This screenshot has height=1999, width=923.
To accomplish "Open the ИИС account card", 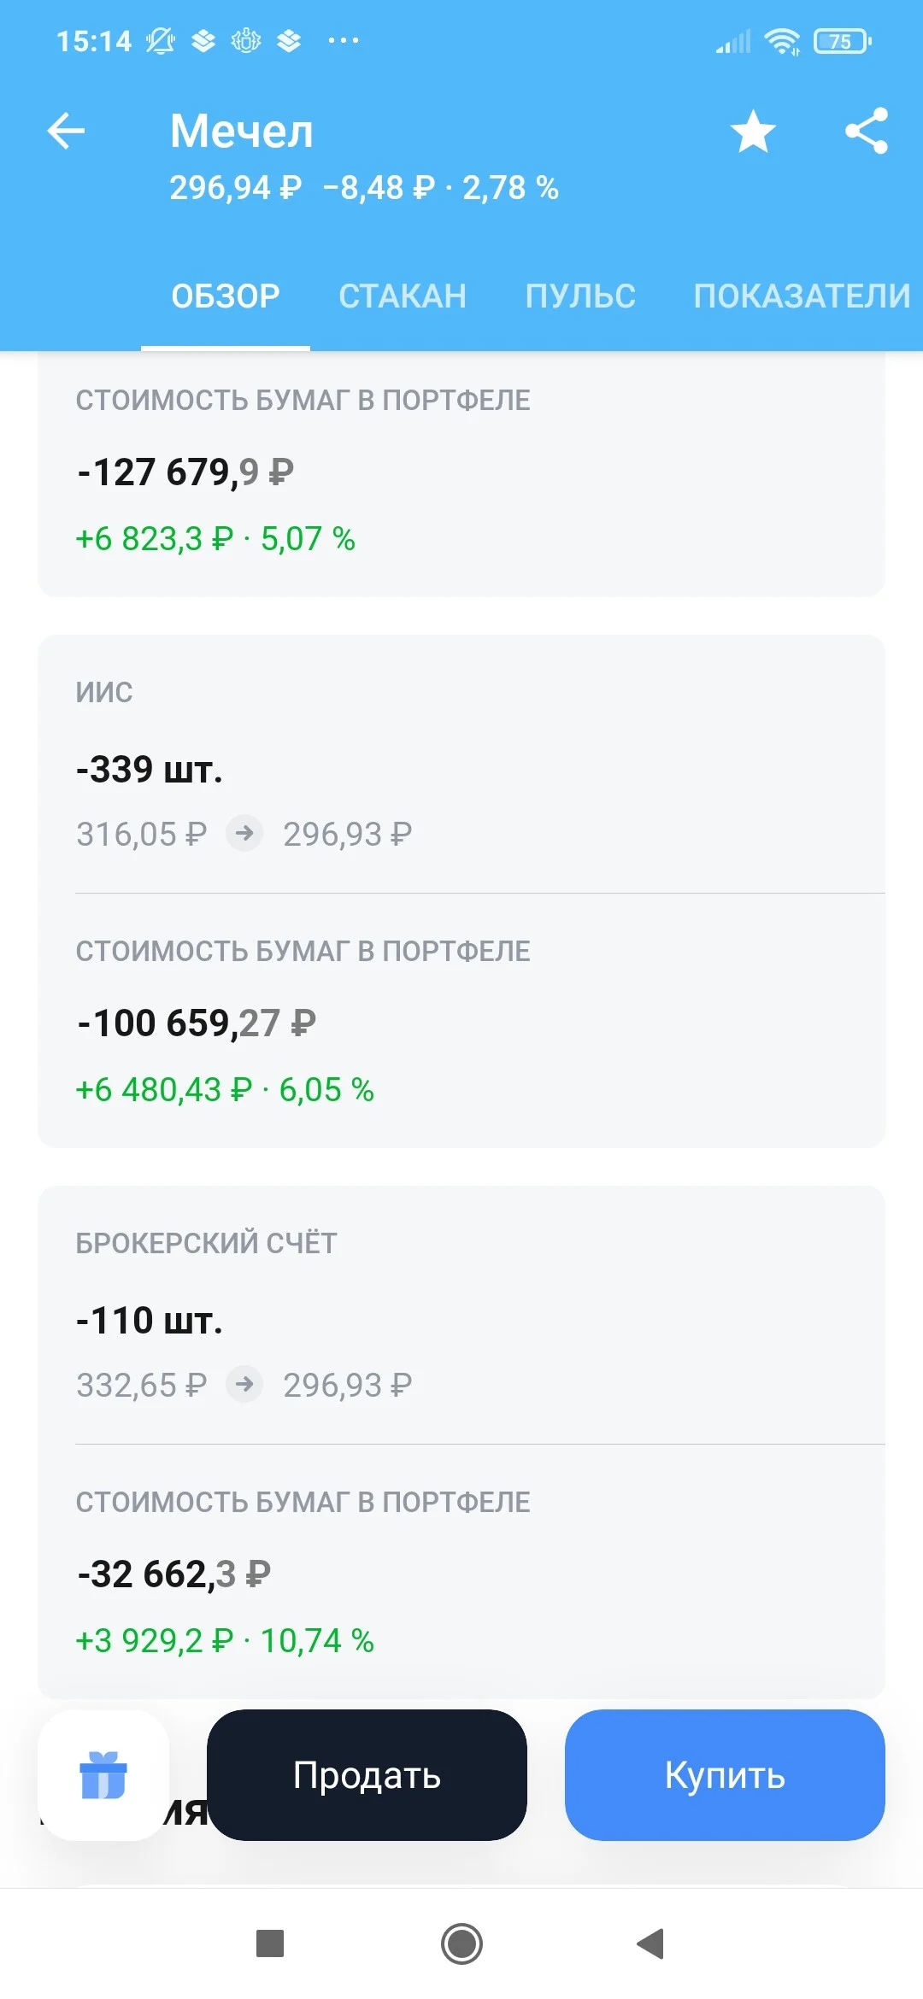I will [461, 891].
